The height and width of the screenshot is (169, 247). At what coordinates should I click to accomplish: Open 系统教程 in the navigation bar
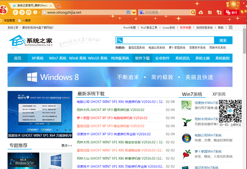[x=222, y=58]
